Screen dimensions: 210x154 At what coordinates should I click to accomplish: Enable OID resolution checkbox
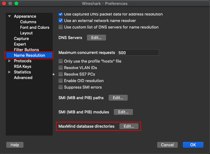point(61,81)
